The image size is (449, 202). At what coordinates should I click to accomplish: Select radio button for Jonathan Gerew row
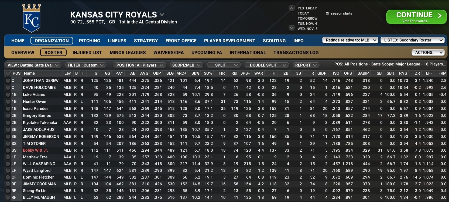pyautogui.click(x=8, y=81)
